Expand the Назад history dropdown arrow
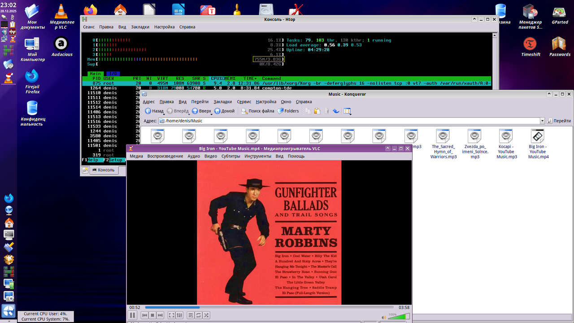 [x=164, y=114]
